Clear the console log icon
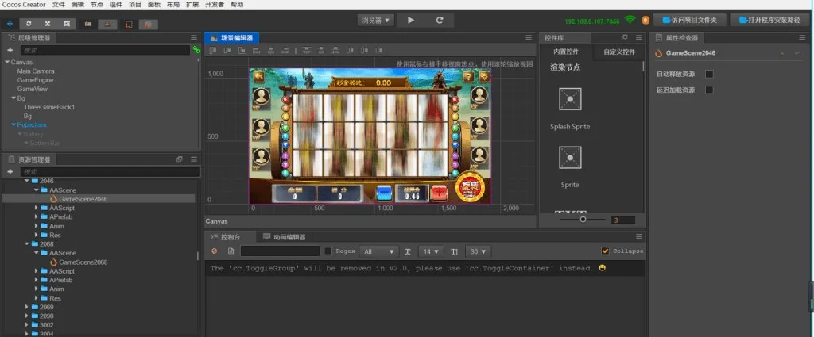 point(214,251)
